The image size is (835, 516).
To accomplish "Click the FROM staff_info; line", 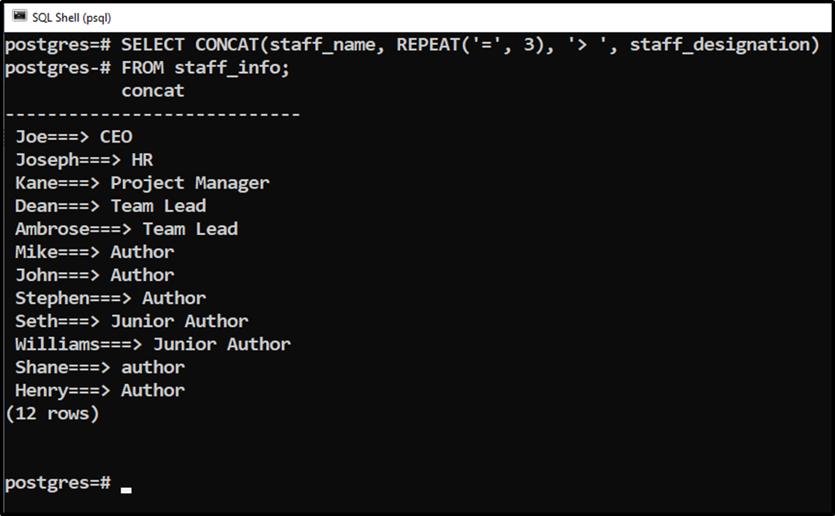I will (206, 68).
